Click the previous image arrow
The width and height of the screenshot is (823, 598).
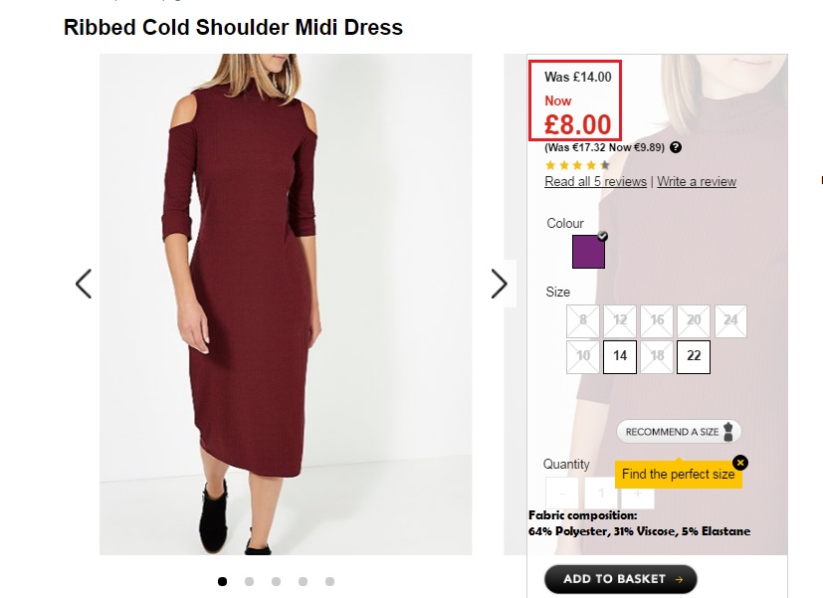pyautogui.click(x=84, y=284)
